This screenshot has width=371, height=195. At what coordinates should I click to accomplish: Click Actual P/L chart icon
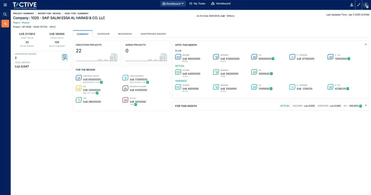254,72
